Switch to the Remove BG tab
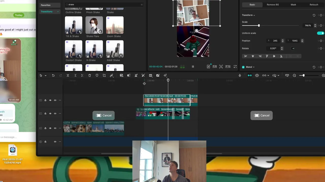325x182 pixels. [x=273, y=5]
